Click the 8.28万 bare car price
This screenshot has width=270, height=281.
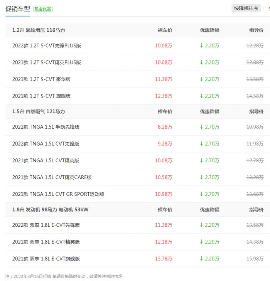click(x=165, y=127)
